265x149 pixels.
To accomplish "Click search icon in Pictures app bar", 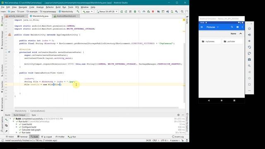I will 232,27.
